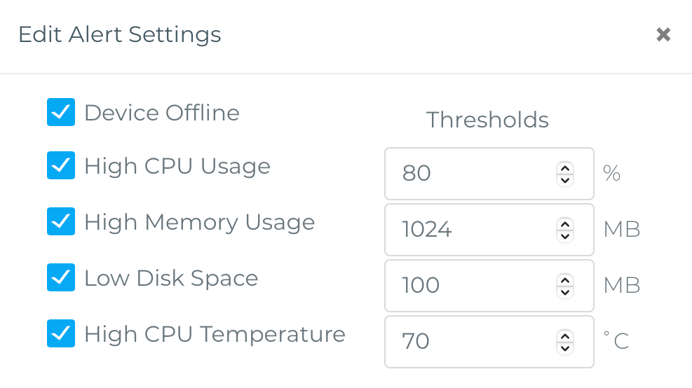Image resolution: width=692 pixels, height=388 pixels.
Task: Select the temperature threshold field showing 70
Action: tap(470, 341)
